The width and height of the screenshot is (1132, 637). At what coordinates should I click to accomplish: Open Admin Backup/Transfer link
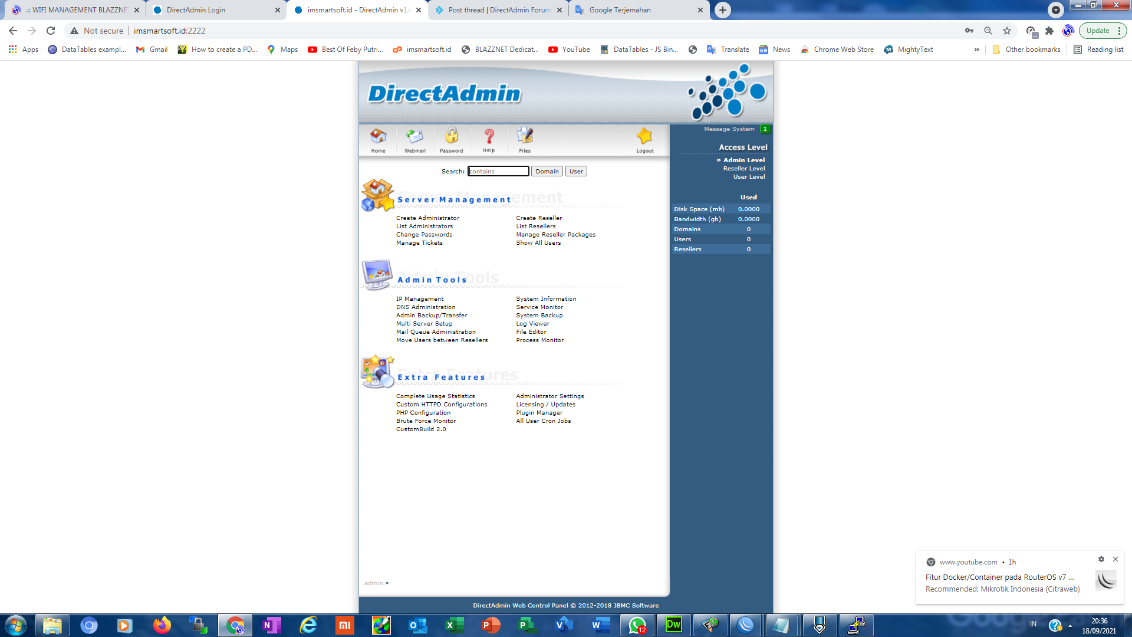(432, 316)
